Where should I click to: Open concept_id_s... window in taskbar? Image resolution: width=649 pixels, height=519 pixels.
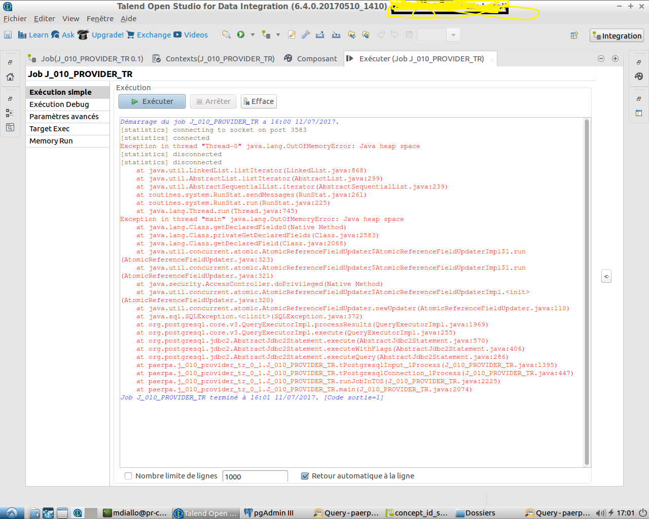point(417,513)
